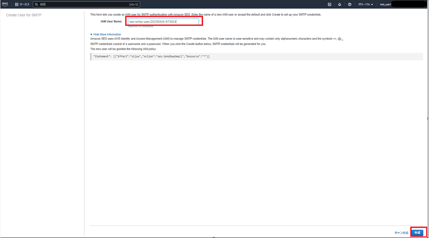Collapse the Hide More Information section
The image size is (429, 238).
(x=106, y=34)
